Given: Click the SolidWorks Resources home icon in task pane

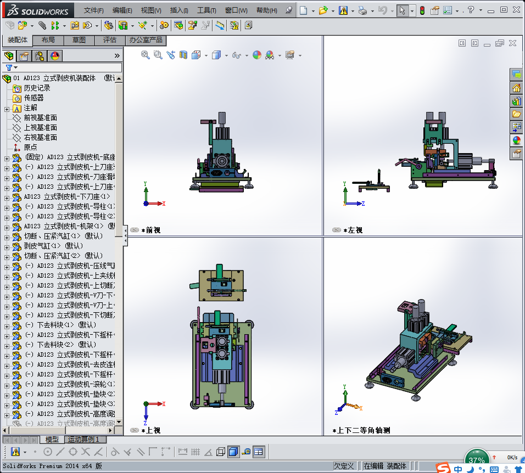Looking at the screenshot, I should click(517, 88).
